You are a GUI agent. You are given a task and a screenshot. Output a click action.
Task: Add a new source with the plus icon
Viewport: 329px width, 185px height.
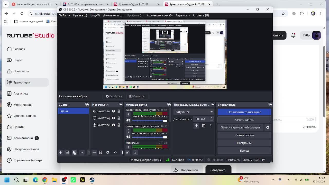click(94, 152)
